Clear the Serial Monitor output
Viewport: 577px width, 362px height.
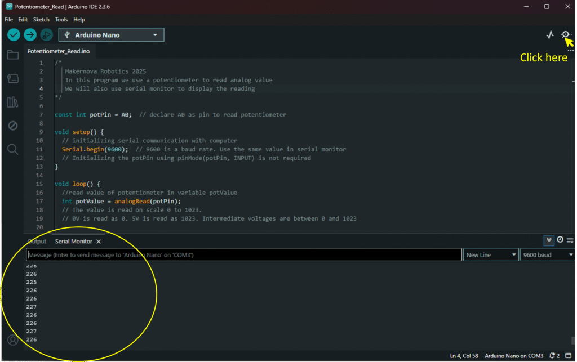(570, 240)
